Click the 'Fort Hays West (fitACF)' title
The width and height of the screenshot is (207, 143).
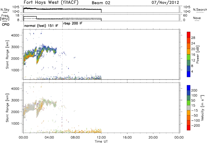tap(51, 3)
